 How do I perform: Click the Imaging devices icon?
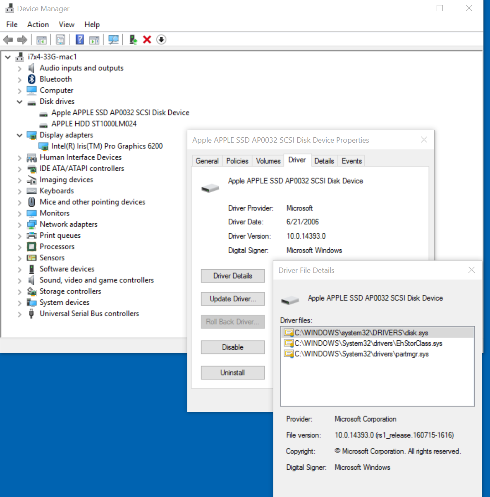click(32, 180)
